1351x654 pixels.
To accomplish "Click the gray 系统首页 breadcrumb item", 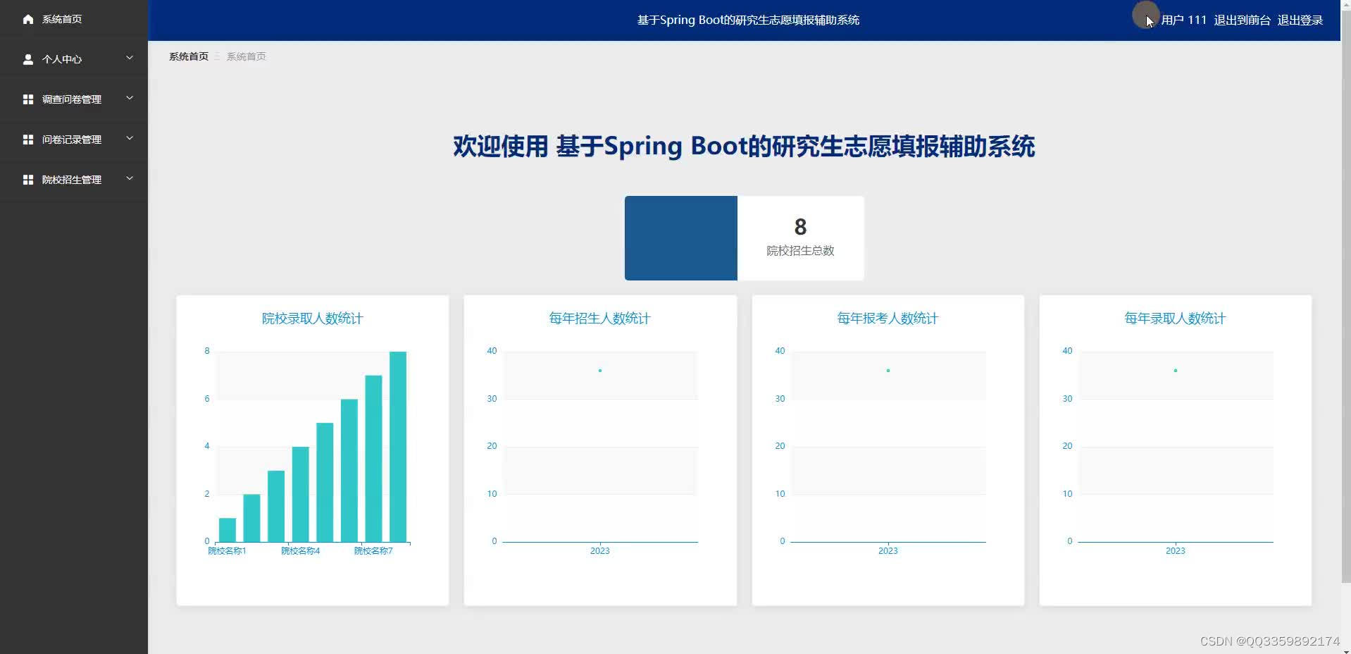I will (x=246, y=56).
